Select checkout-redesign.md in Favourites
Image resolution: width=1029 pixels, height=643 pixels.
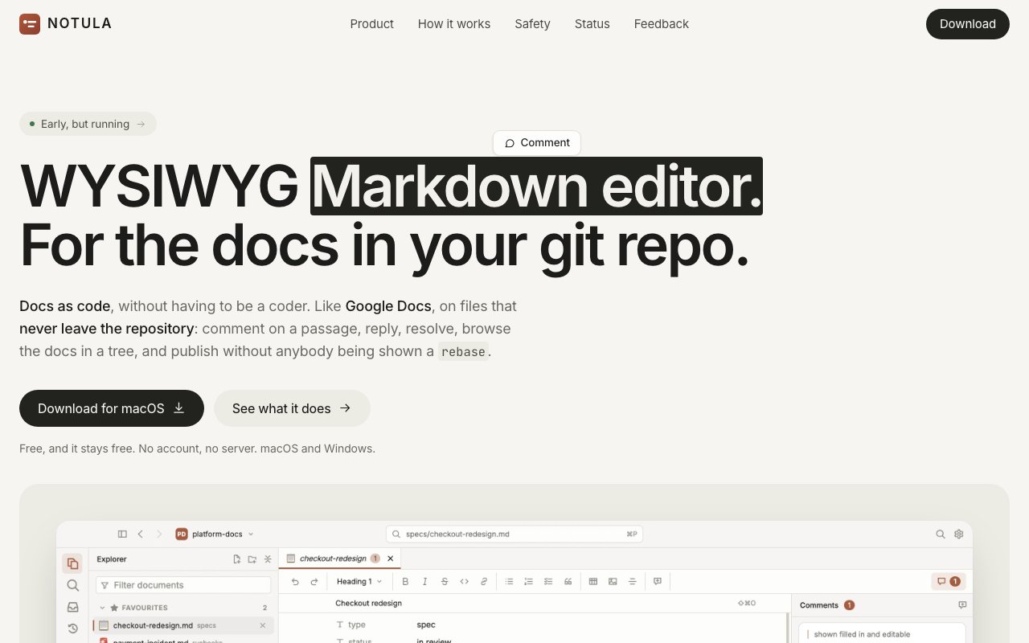183,625
